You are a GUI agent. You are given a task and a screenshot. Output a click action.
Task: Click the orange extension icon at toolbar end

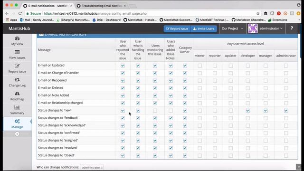click(x=298, y=13)
